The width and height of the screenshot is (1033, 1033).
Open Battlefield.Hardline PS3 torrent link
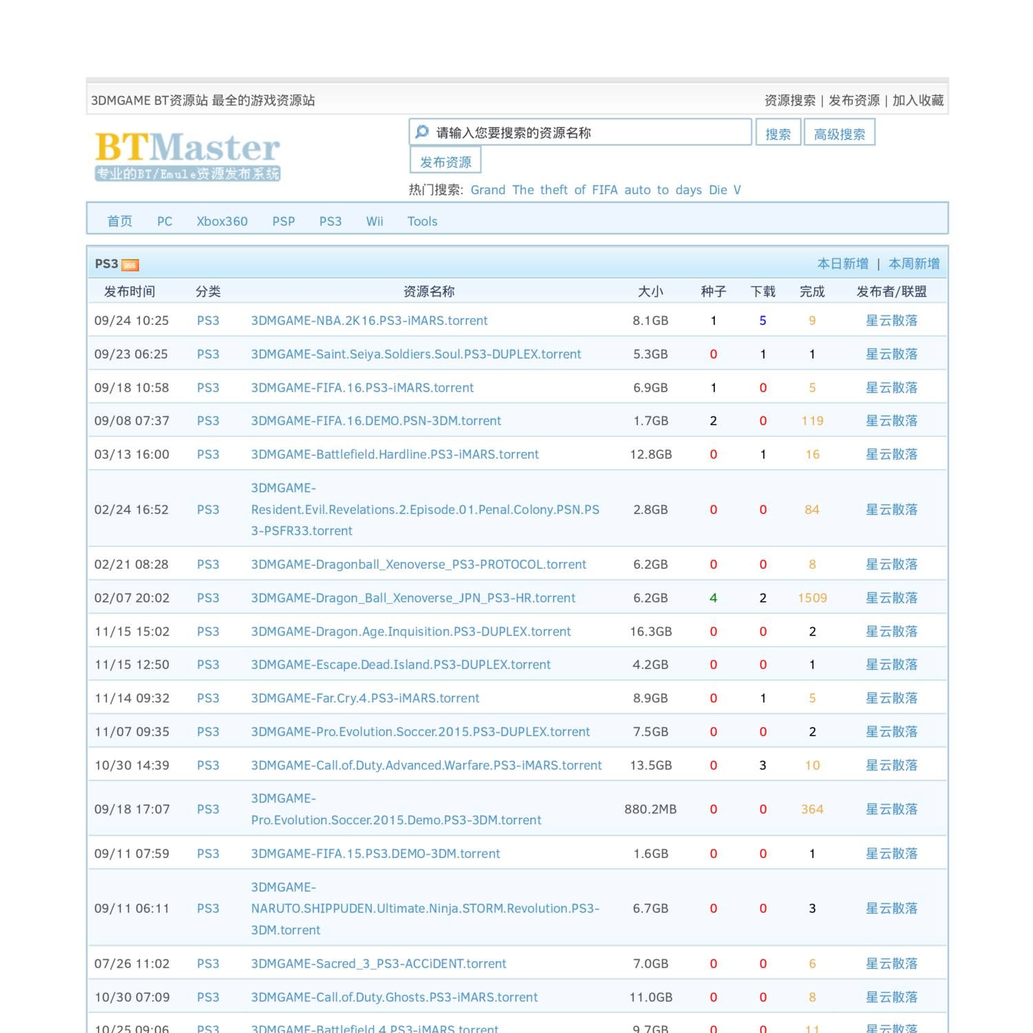pyautogui.click(x=395, y=455)
